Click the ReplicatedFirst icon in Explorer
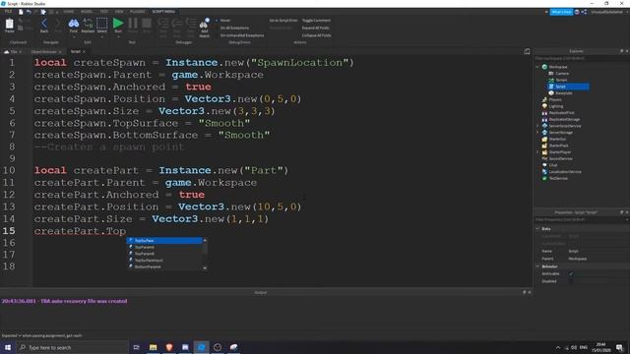 [x=544, y=113]
